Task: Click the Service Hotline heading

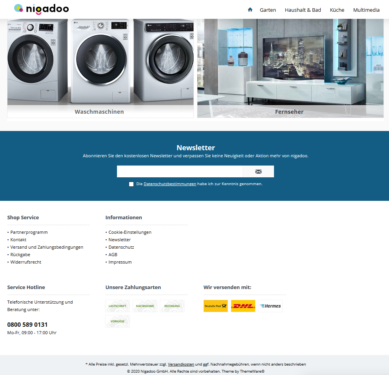Action: [26, 287]
